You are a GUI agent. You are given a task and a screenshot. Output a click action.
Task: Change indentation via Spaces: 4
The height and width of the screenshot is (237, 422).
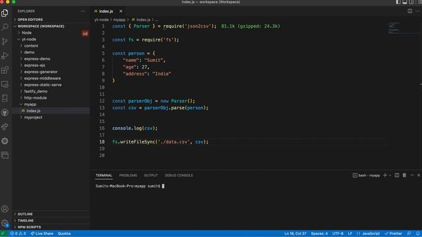point(319,234)
